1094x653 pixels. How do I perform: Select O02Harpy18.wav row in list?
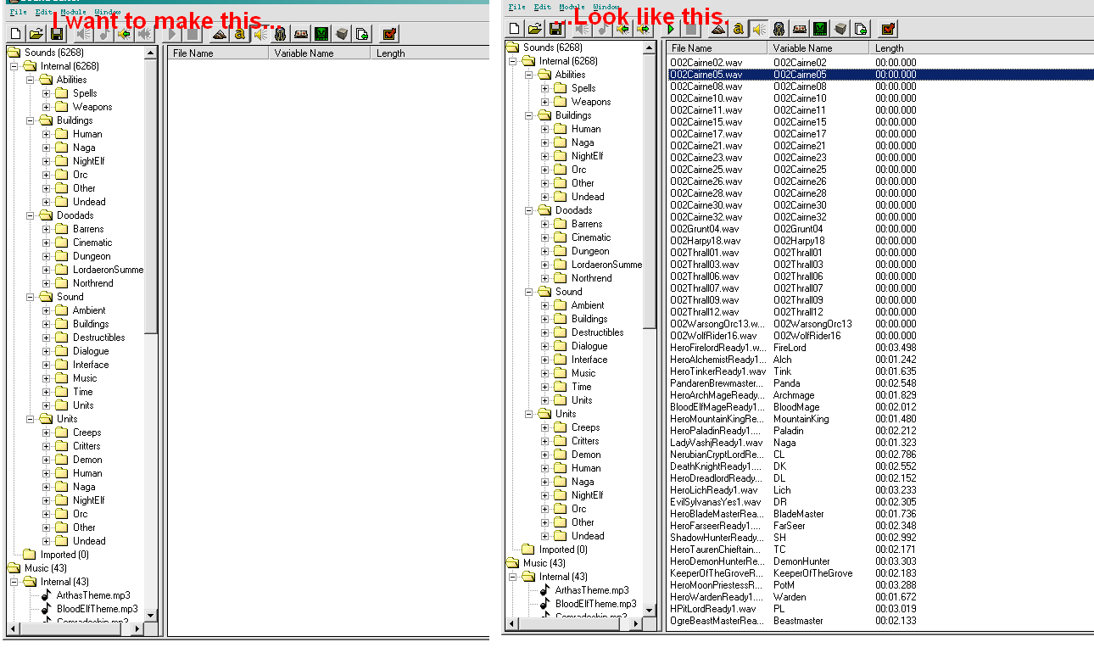[x=880, y=241]
